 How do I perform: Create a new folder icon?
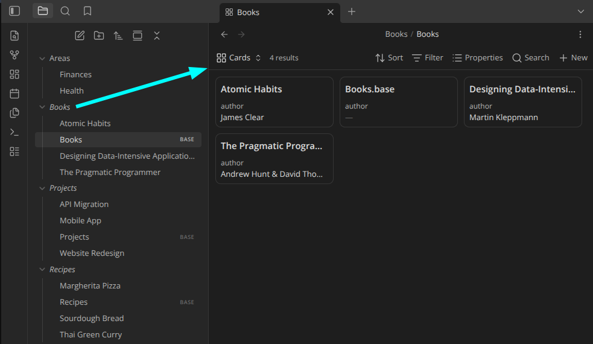point(99,36)
